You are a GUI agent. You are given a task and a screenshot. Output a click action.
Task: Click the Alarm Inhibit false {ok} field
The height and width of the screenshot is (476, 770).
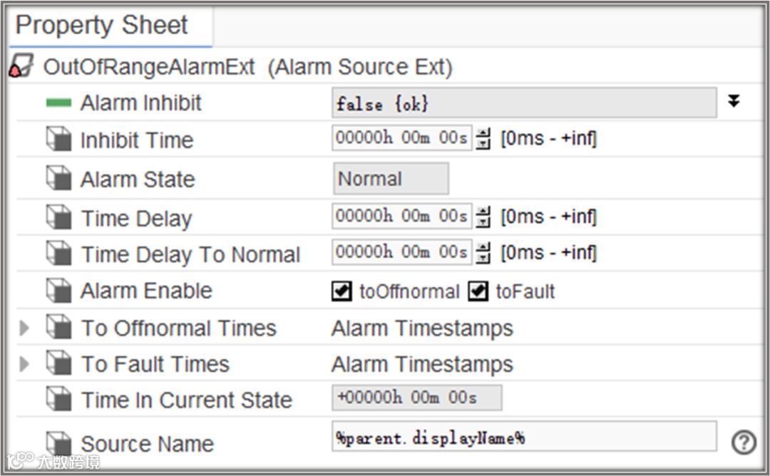pos(524,103)
